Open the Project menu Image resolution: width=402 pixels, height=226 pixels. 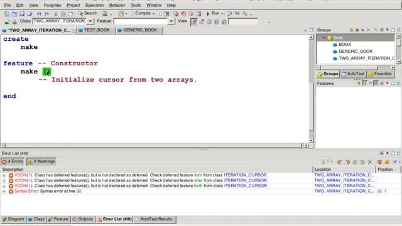(73, 5)
